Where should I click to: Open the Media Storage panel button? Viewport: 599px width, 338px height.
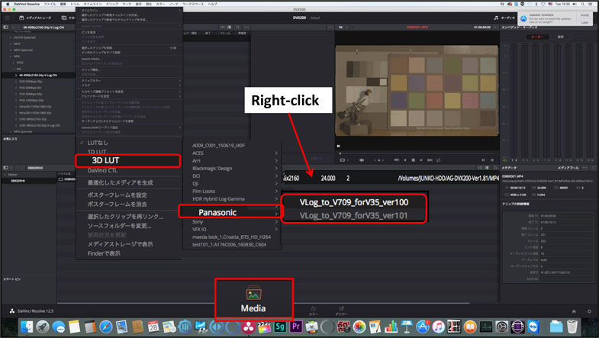[35, 18]
